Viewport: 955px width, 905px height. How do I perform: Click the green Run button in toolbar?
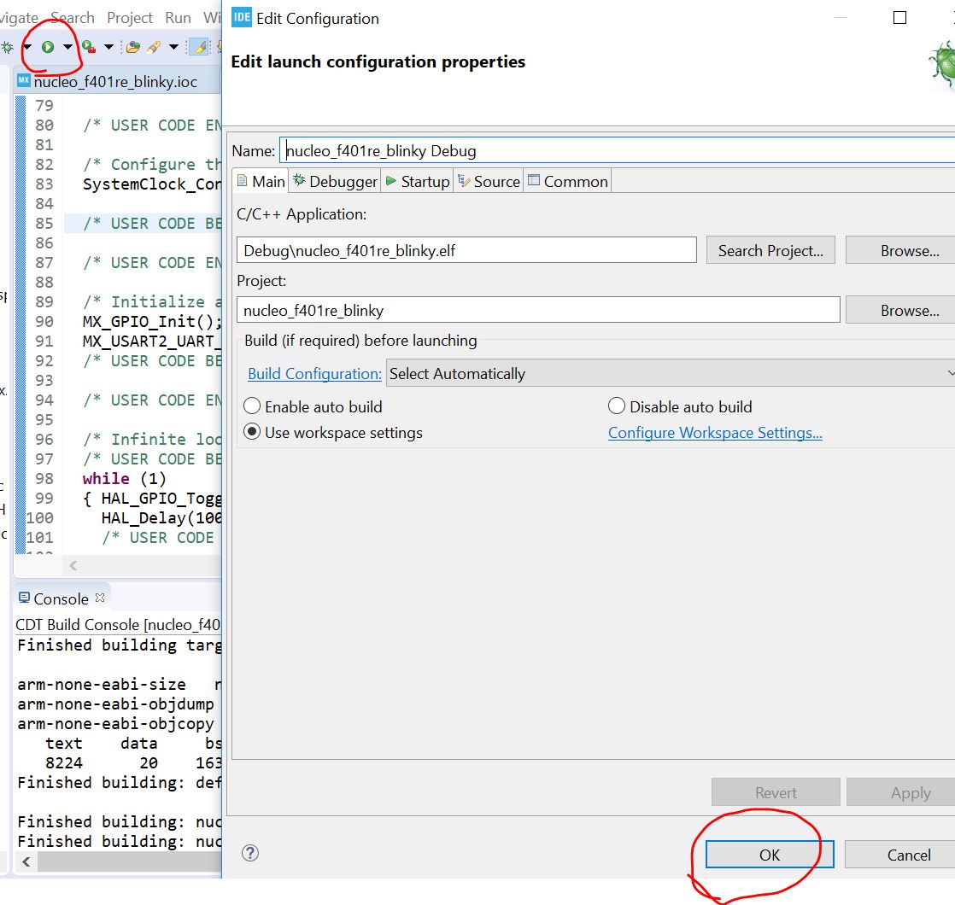(x=48, y=47)
